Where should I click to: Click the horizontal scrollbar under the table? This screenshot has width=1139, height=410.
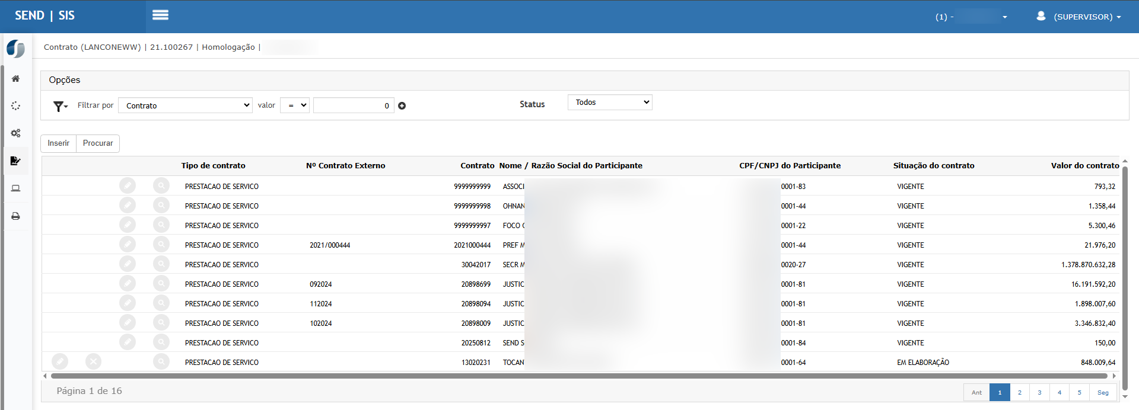point(578,376)
